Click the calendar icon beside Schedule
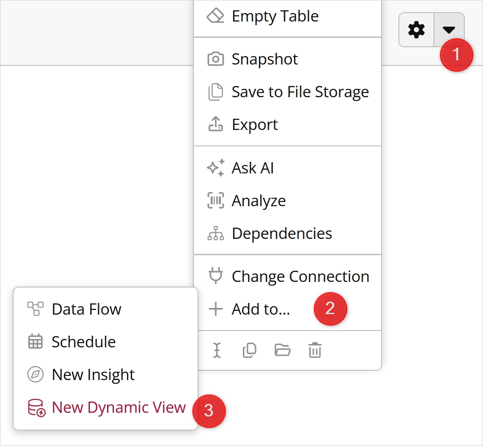 pyautogui.click(x=36, y=341)
